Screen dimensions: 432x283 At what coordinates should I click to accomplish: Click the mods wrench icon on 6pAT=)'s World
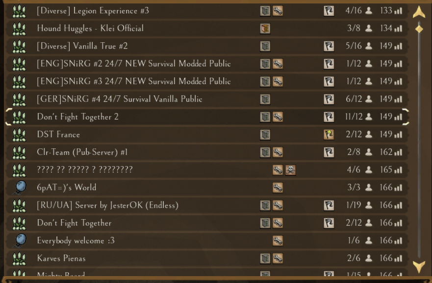(x=278, y=188)
